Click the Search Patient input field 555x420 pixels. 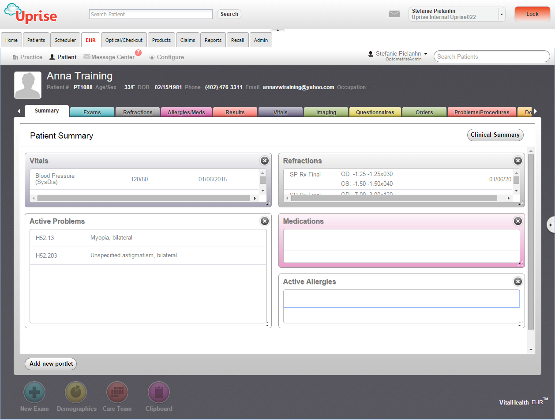(150, 14)
